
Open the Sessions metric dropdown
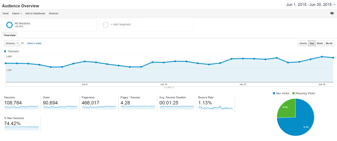click(12, 43)
